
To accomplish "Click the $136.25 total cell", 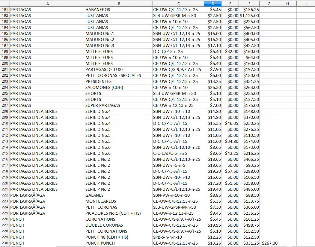I will point(249,9).
